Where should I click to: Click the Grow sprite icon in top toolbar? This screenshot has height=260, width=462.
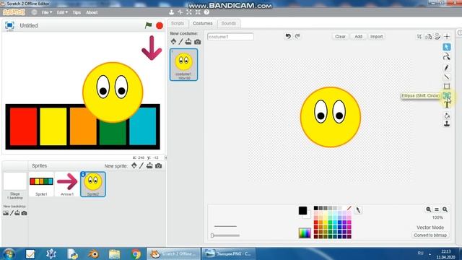click(189, 12)
